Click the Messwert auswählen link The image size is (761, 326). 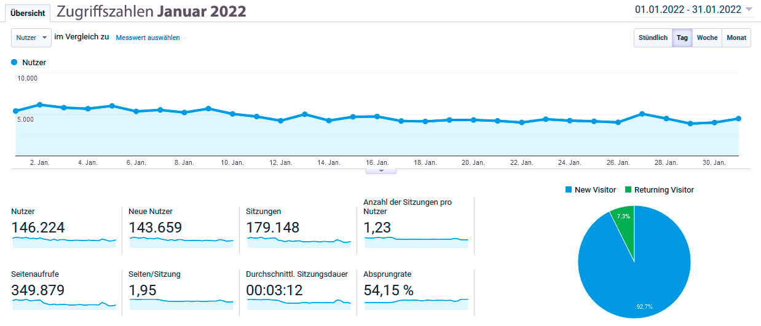148,38
